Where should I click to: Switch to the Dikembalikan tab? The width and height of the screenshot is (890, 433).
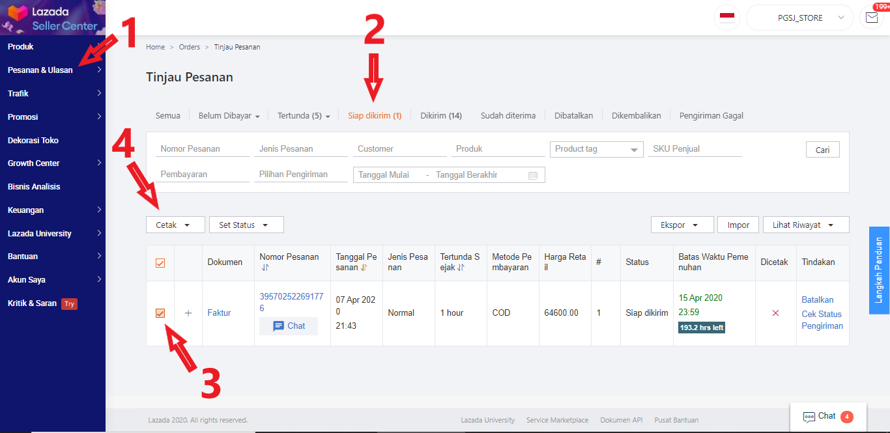pyautogui.click(x=636, y=116)
